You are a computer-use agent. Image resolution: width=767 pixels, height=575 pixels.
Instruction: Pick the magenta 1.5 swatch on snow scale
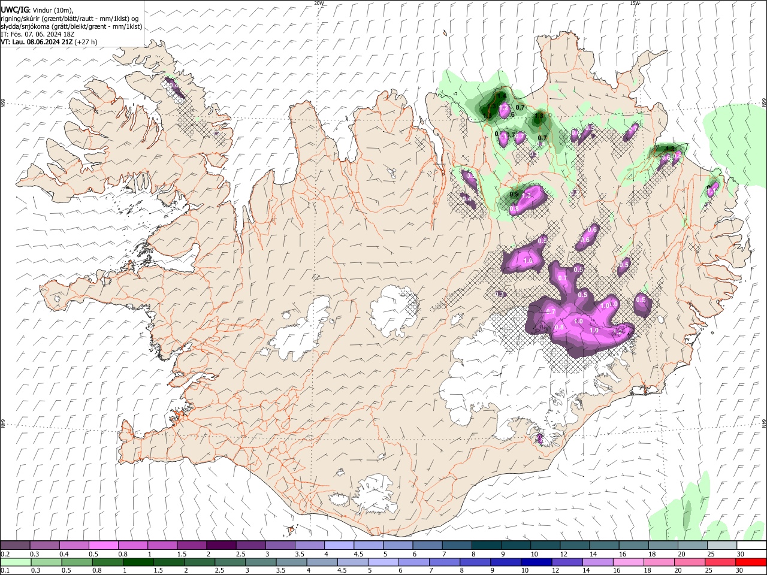192,546
